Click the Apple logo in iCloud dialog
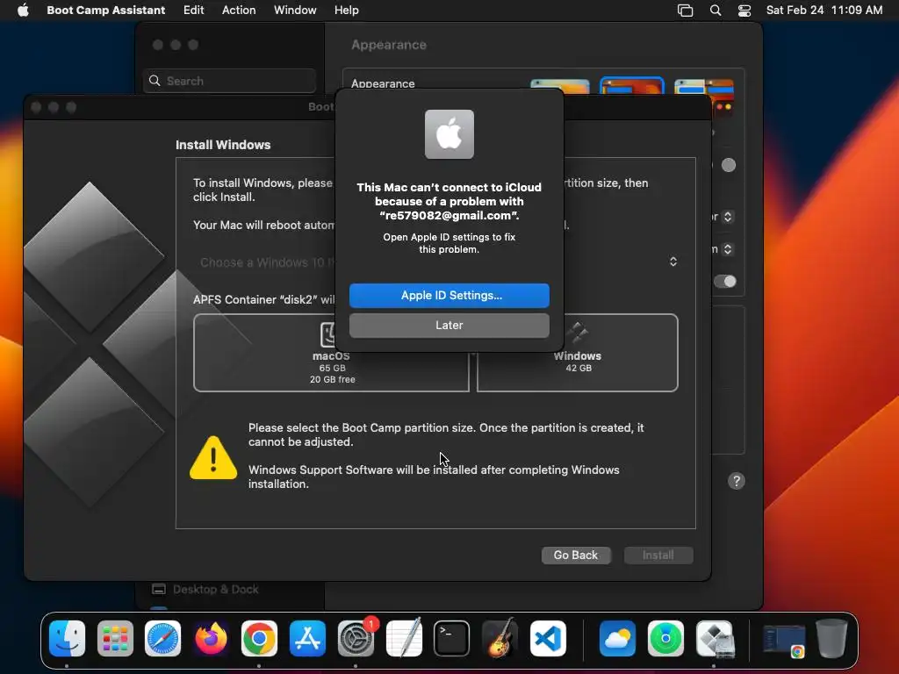899x674 pixels. [449, 134]
